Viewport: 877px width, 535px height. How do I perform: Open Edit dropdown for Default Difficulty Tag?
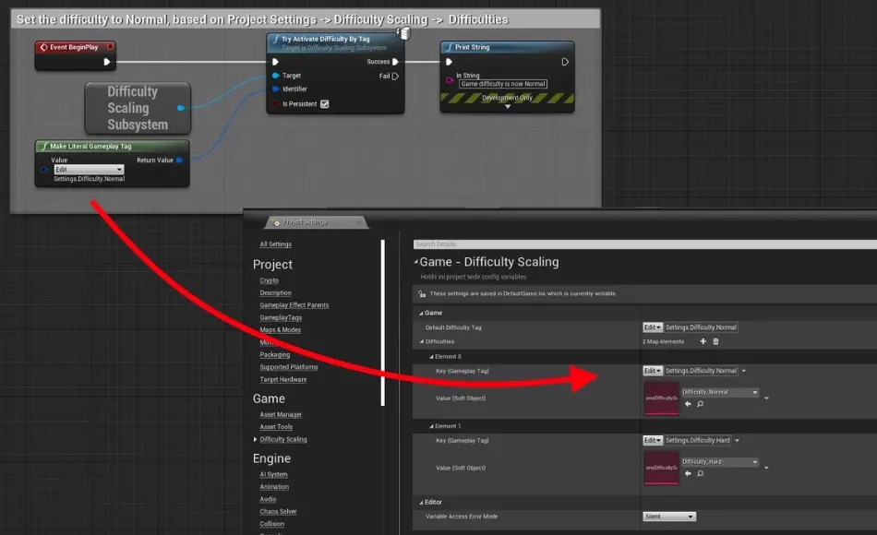point(652,327)
